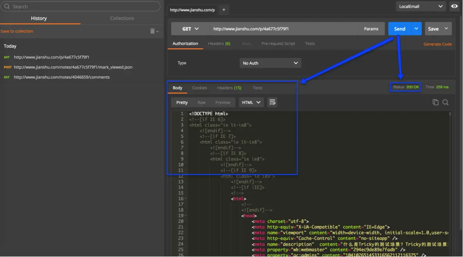Select the Preview response view
The width and height of the screenshot is (463, 257).
[223, 102]
